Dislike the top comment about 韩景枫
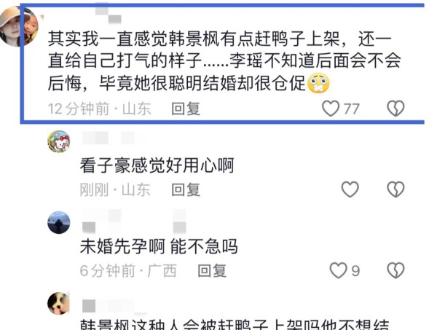The height and width of the screenshot is (330, 437). coord(395,109)
